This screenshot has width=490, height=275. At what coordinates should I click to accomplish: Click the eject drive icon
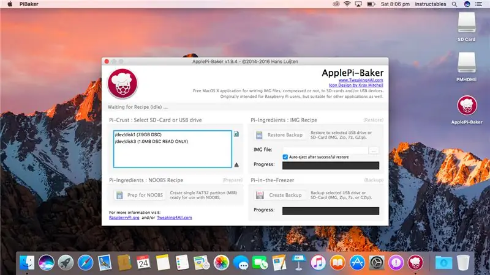236,164
